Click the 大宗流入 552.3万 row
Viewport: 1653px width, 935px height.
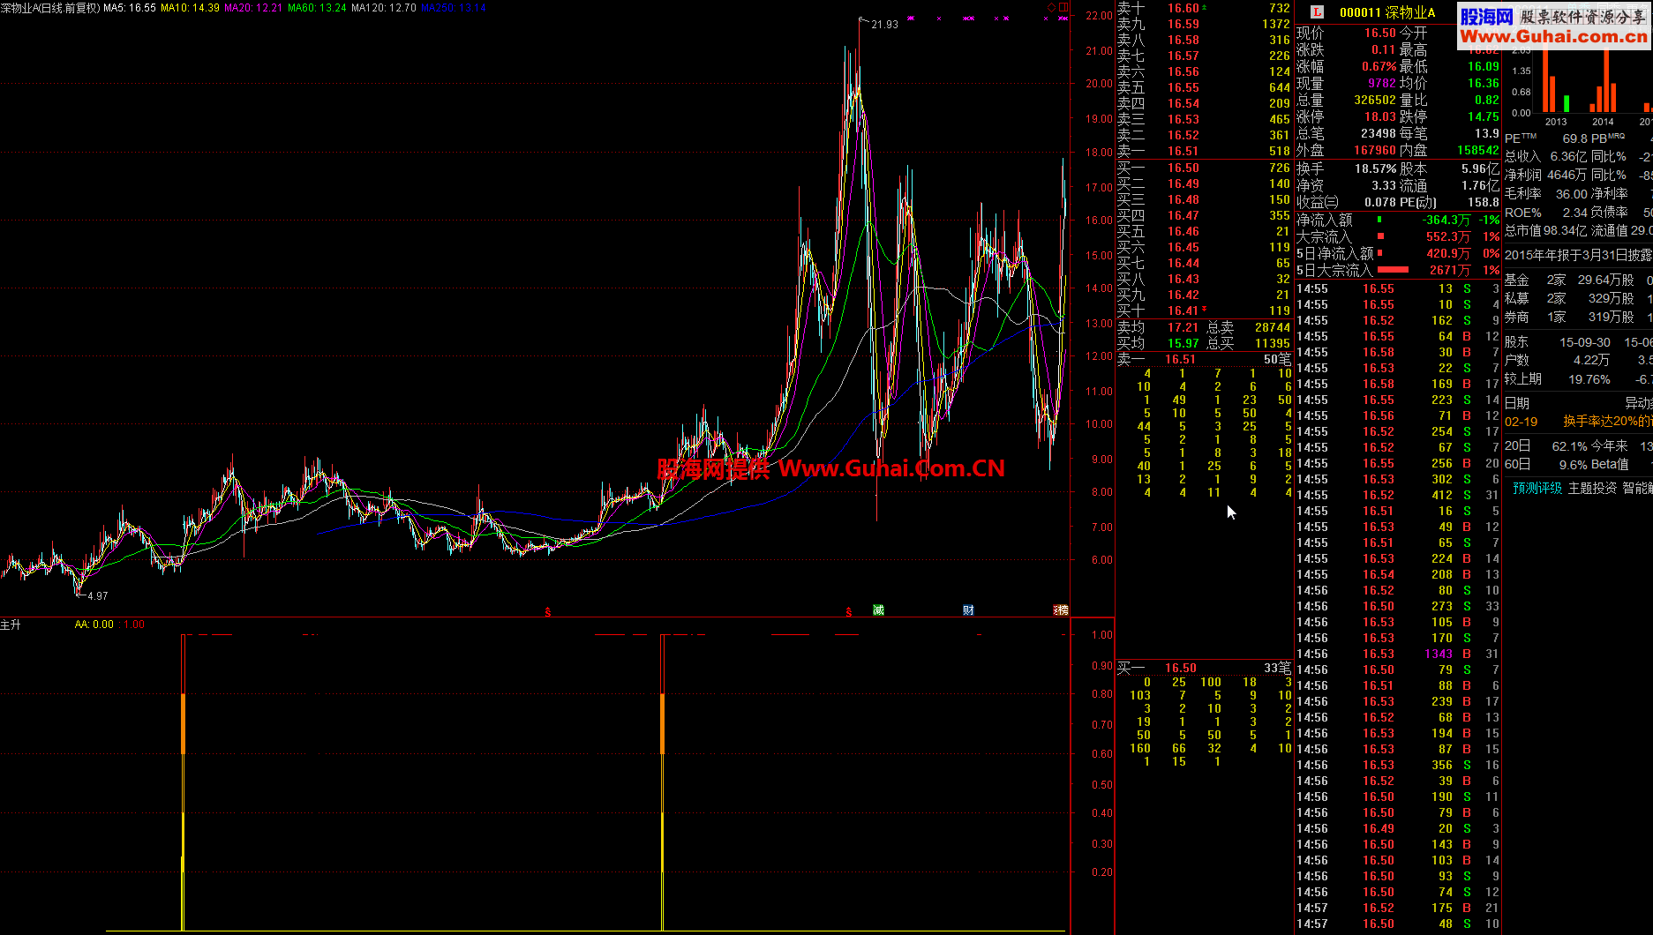(1398, 236)
